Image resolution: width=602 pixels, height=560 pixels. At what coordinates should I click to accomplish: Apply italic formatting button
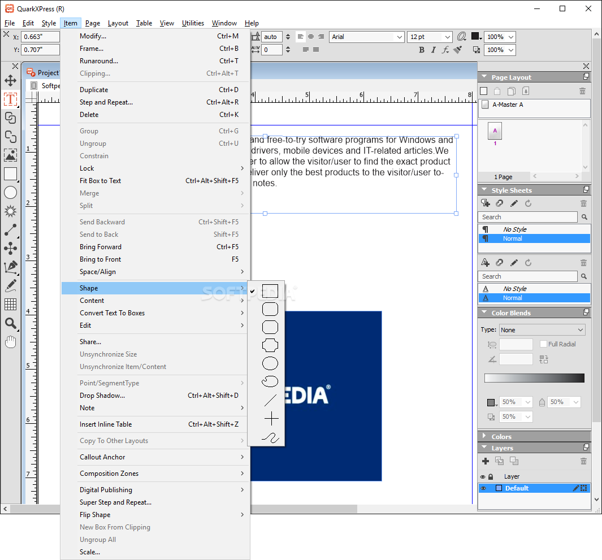pyautogui.click(x=434, y=50)
